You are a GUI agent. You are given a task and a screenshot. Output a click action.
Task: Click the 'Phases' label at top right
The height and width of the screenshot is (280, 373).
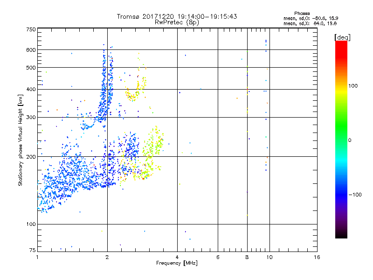302,14
